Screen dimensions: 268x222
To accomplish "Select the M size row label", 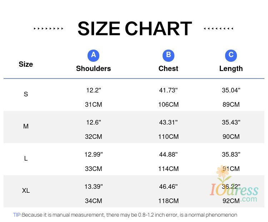I will click(x=26, y=126).
